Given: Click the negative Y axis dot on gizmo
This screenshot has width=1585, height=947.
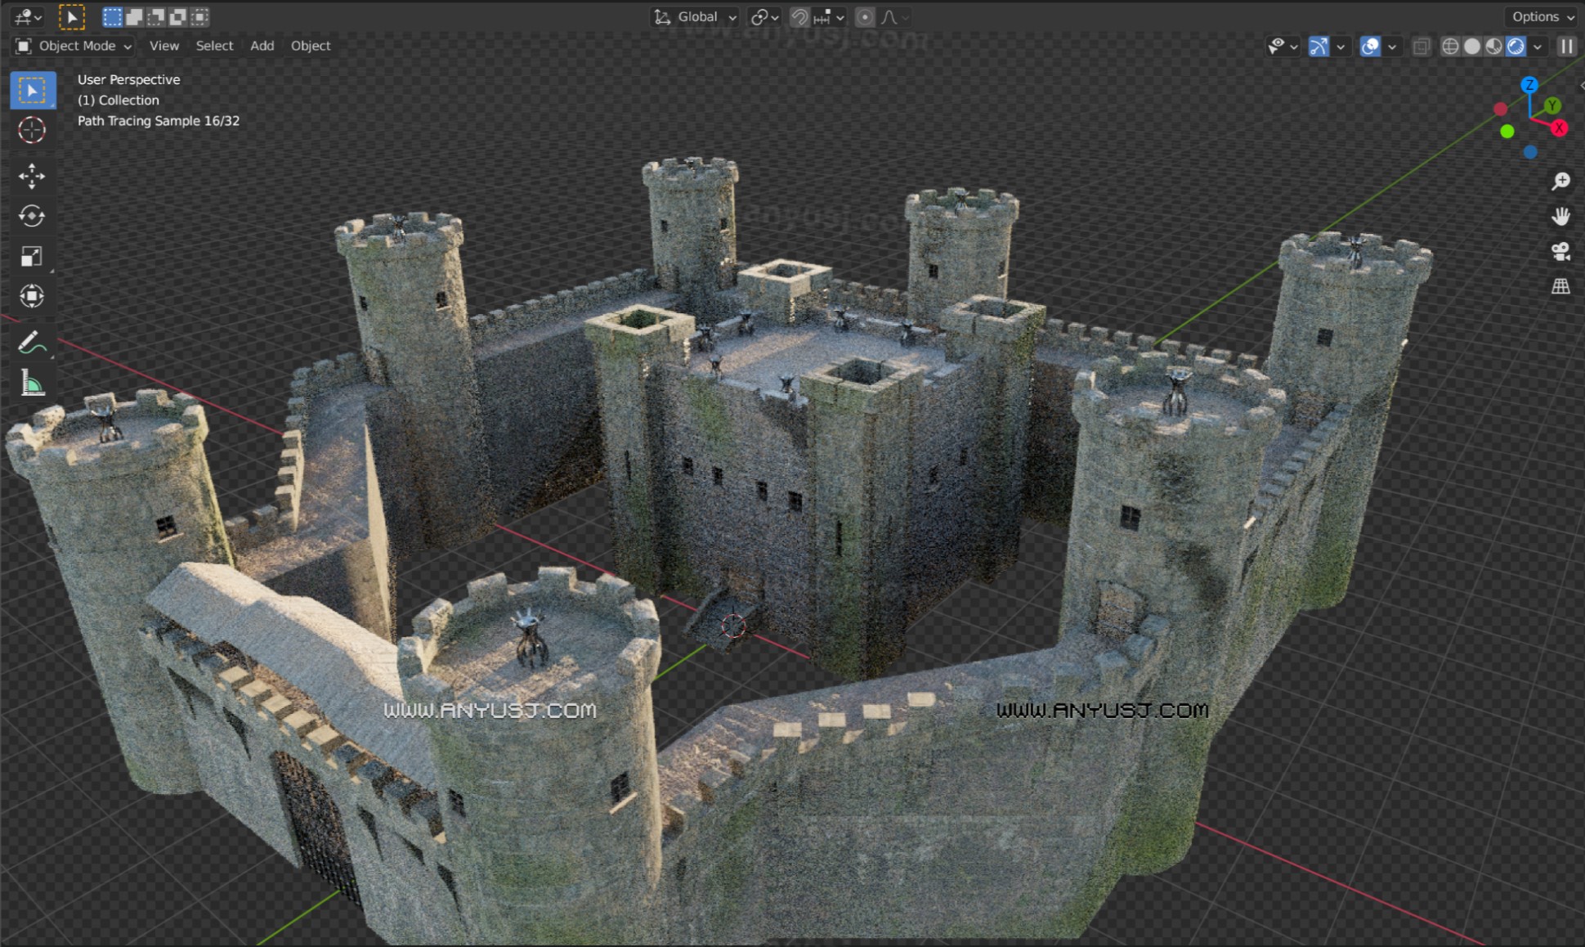Looking at the screenshot, I should coord(1507,132).
